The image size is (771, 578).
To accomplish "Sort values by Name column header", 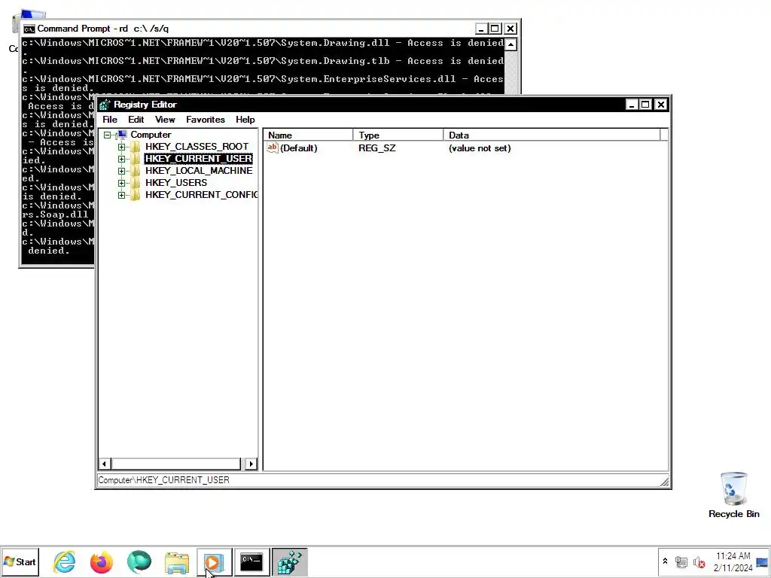I will click(308, 135).
